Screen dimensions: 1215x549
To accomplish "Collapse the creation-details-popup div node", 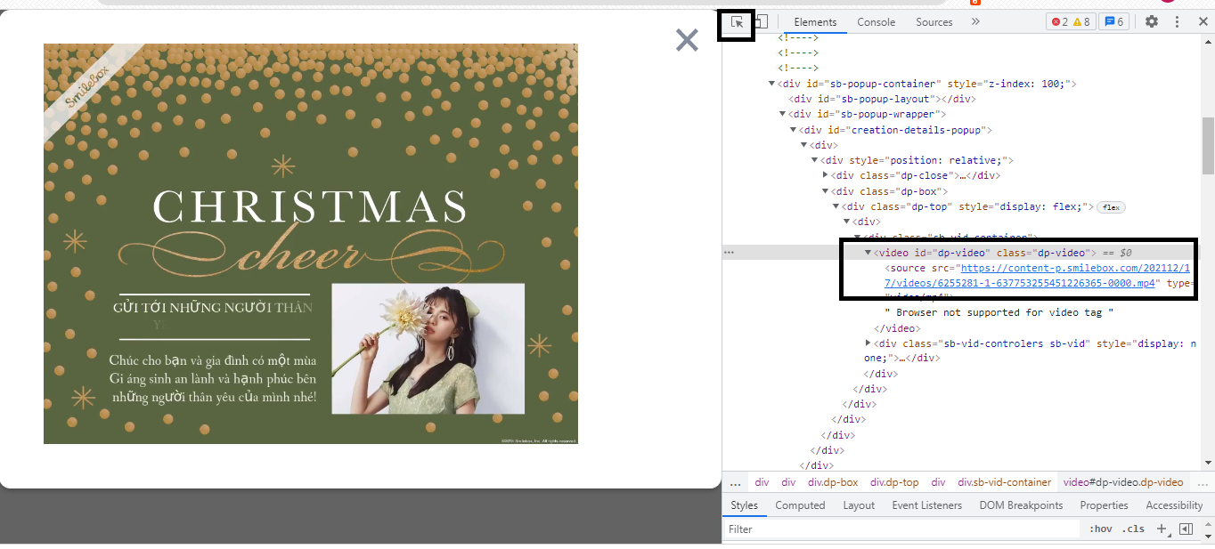I will (793, 130).
